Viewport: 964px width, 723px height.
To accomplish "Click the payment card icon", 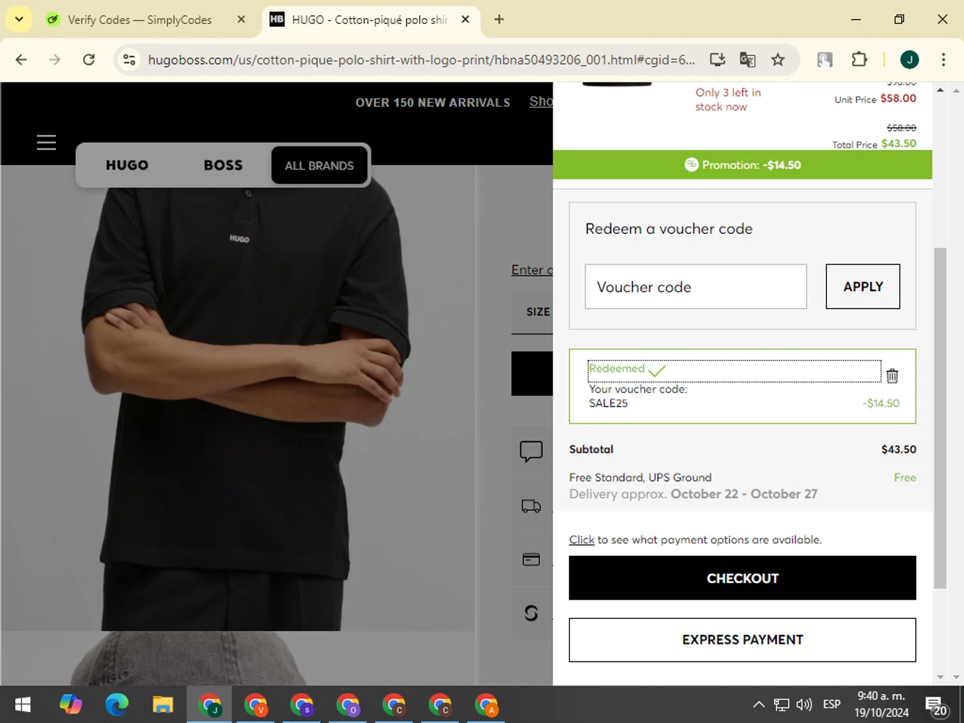I will click(x=531, y=559).
